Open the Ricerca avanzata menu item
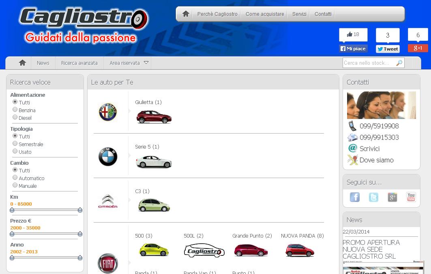Image resolution: width=431 pixels, height=274 pixels. coord(79,63)
